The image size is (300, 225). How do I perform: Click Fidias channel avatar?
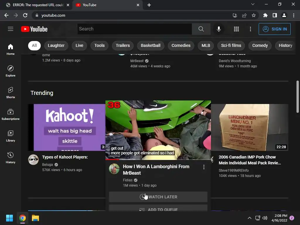coord(114,169)
